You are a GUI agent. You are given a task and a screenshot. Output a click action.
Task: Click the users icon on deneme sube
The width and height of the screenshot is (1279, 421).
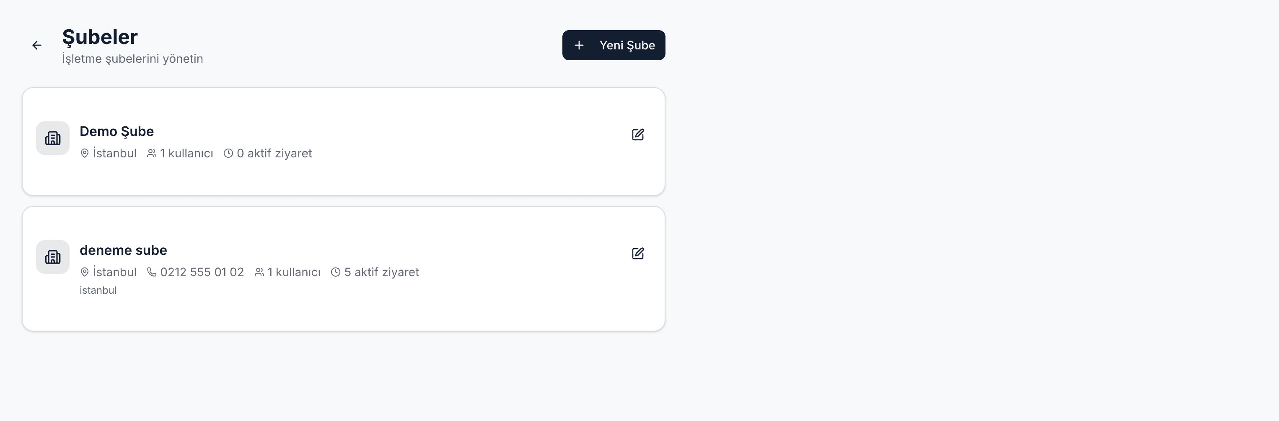259,272
